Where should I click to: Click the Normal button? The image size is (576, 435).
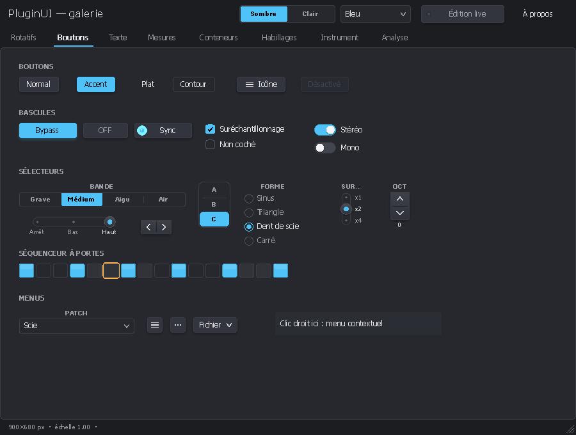38,84
